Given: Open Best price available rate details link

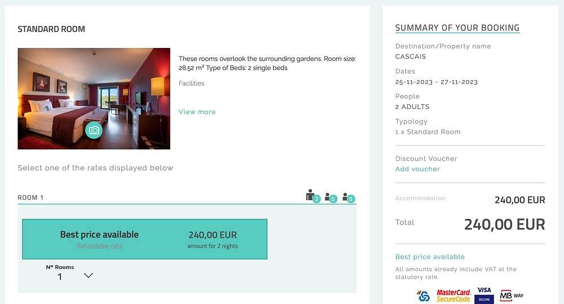Looking at the screenshot, I should pos(430,257).
